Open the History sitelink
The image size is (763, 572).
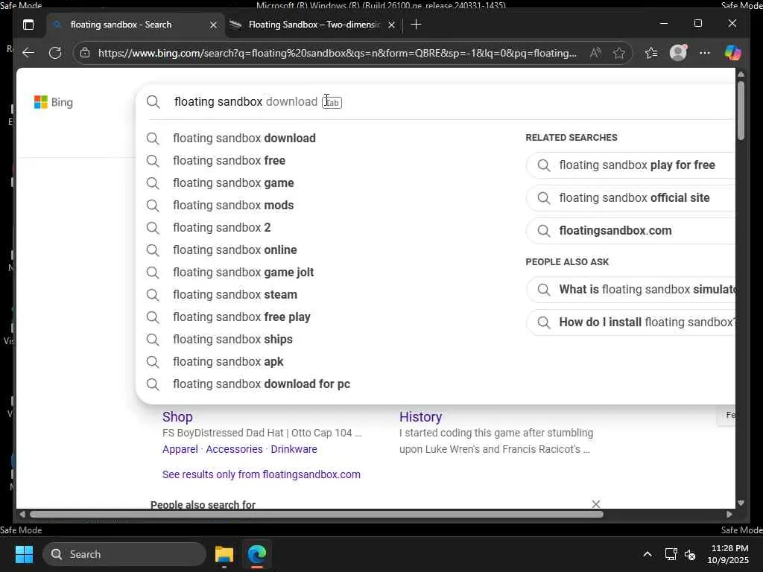point(420,417)
